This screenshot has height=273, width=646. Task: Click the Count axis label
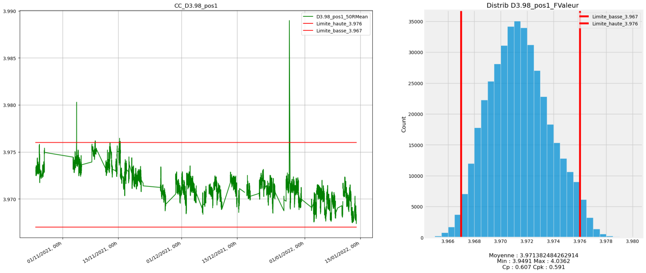(404, 124)
